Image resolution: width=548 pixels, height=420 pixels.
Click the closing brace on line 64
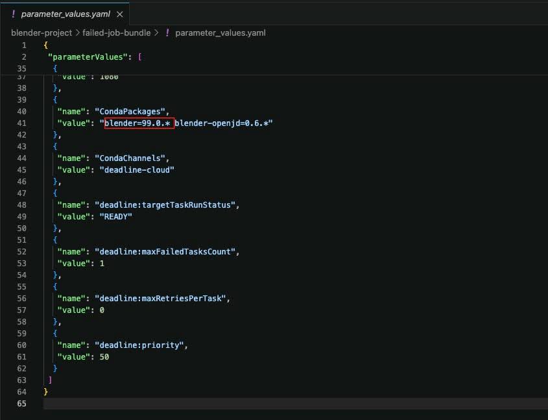point(45,391)
